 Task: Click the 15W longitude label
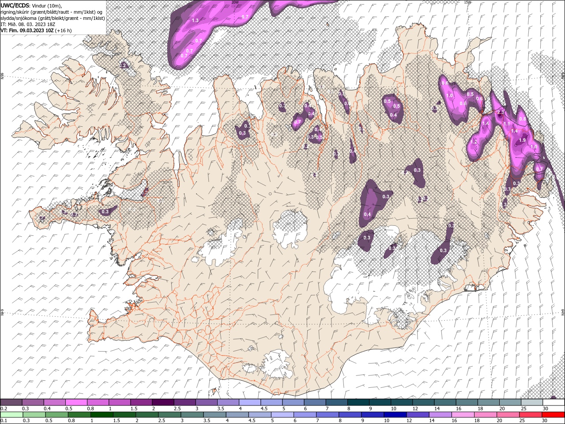pos(467,2)
